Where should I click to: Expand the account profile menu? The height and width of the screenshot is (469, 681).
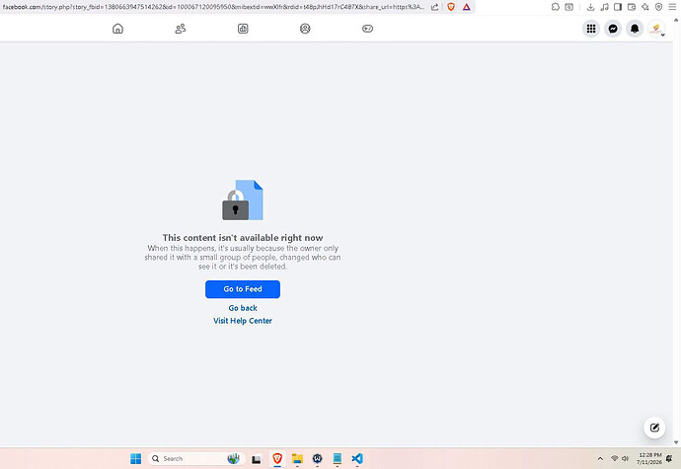[x=656, y=29]
